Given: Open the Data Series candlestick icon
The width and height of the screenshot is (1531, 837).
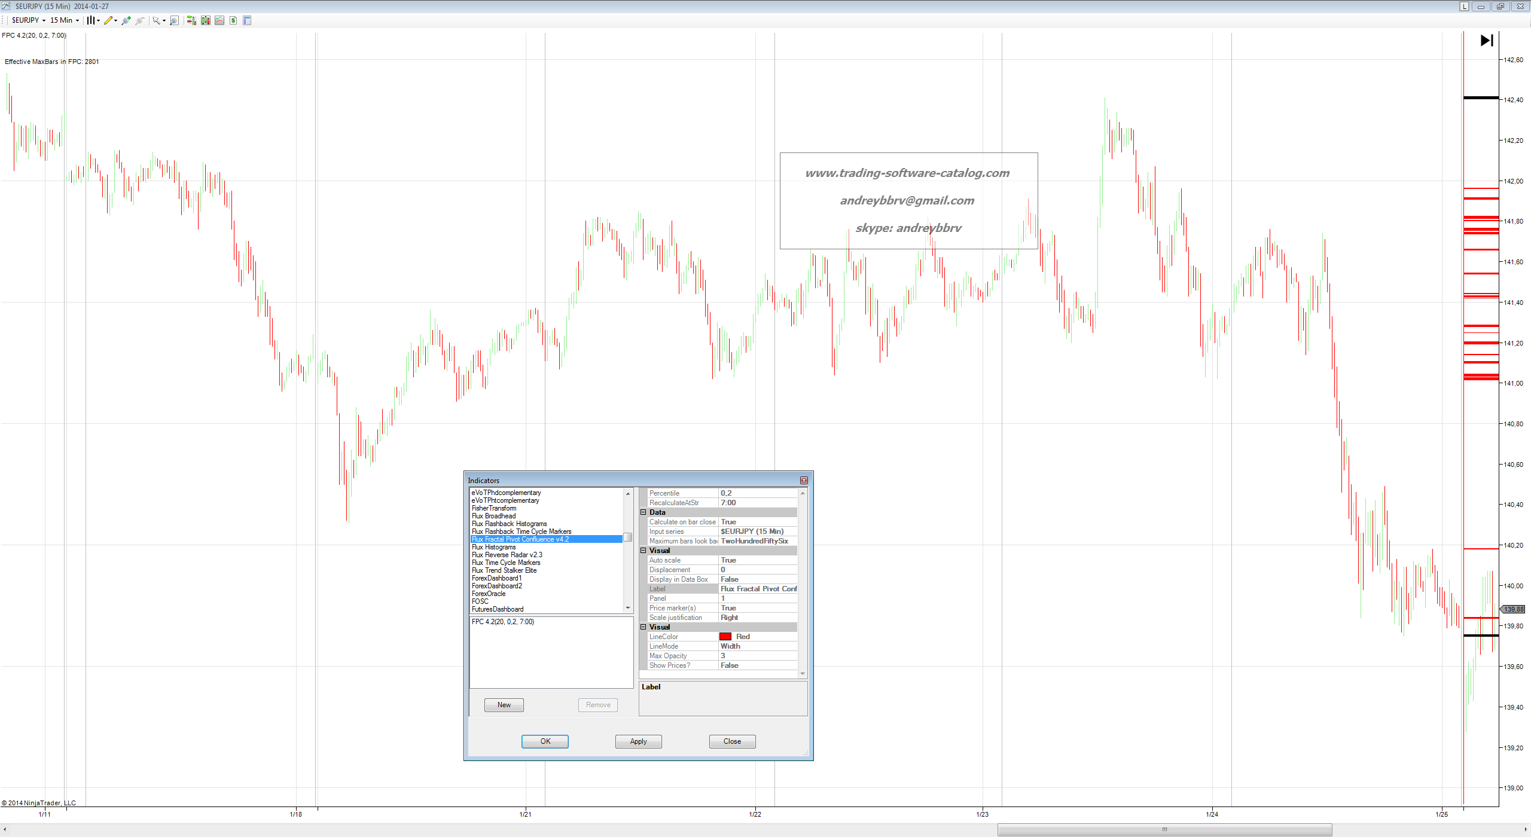Looking at the screenshot, I should coord(205,20).
